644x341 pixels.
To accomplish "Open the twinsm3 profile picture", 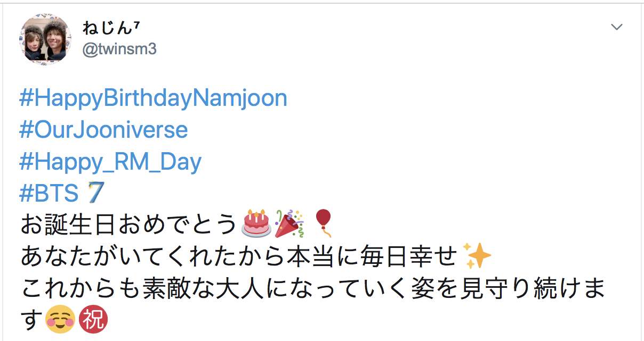I will pos(45,39).
